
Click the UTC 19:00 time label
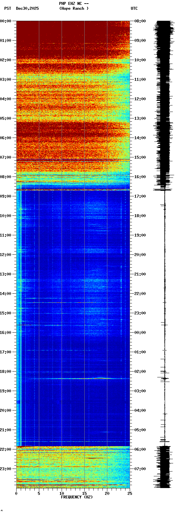pyautogui.click(x=140, y=235)
